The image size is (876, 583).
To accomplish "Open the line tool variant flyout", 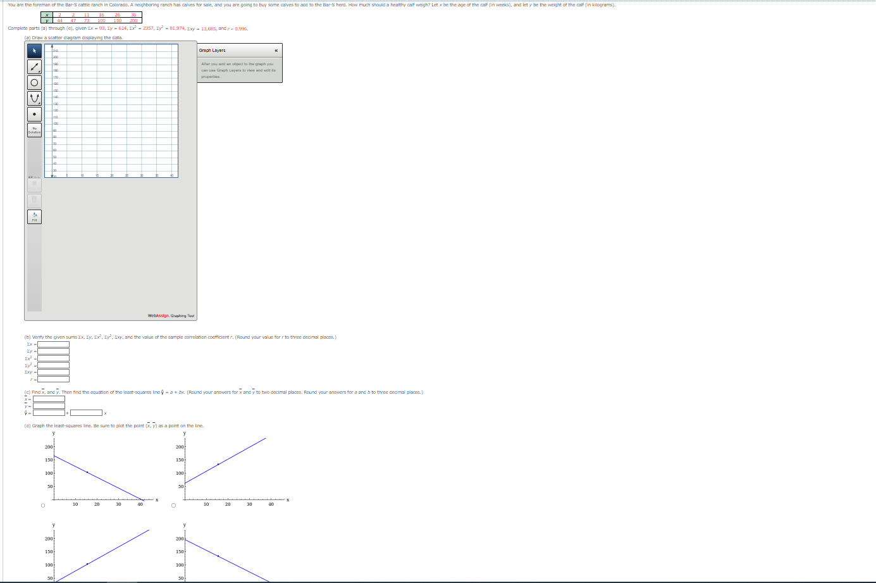I will 39,72.
